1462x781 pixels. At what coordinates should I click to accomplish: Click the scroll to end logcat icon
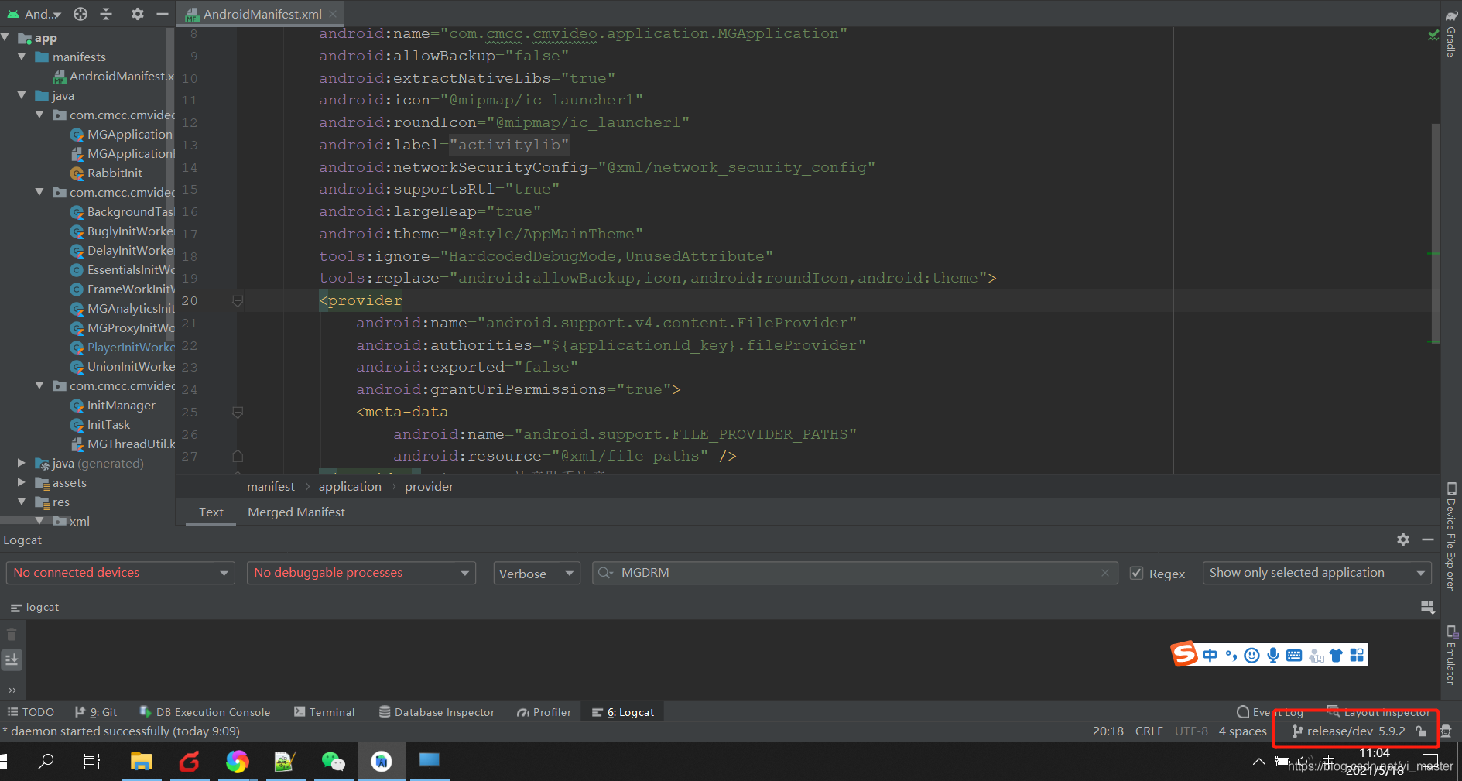12,659
